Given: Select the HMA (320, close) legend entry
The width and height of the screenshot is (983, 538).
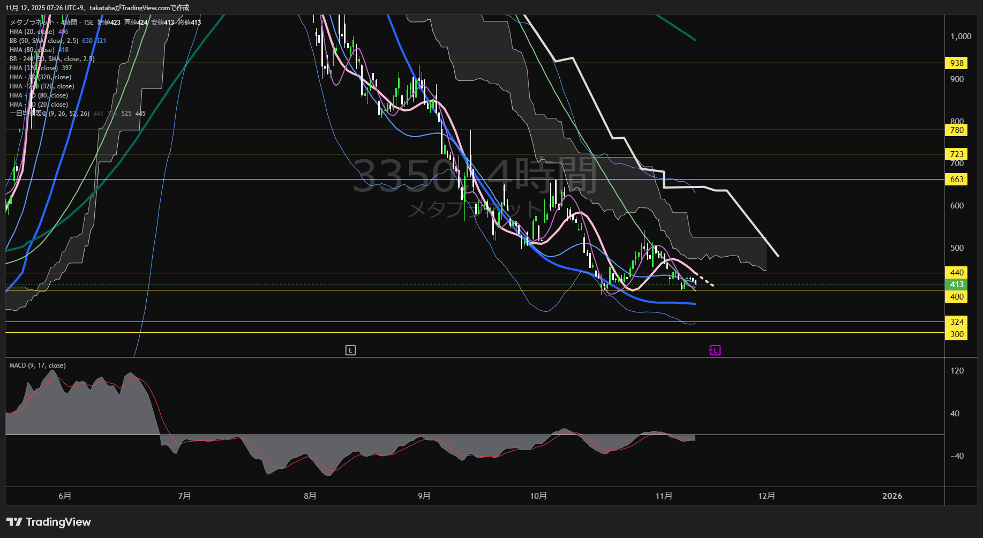Looking at the screenshot, I should [x=33, y=68].
